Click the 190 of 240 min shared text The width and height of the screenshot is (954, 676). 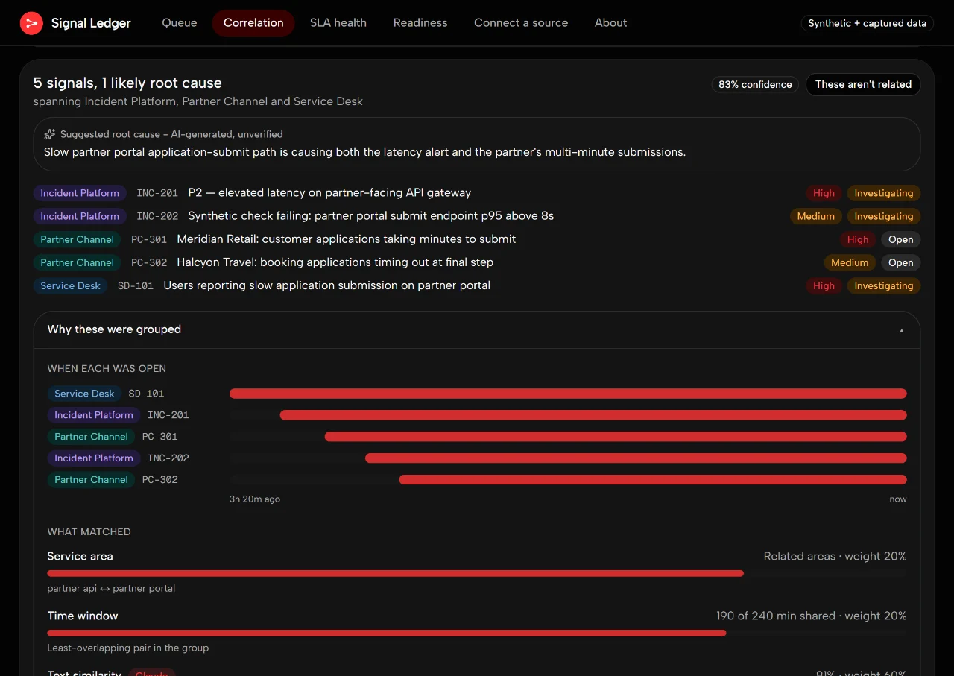[776, 616]
